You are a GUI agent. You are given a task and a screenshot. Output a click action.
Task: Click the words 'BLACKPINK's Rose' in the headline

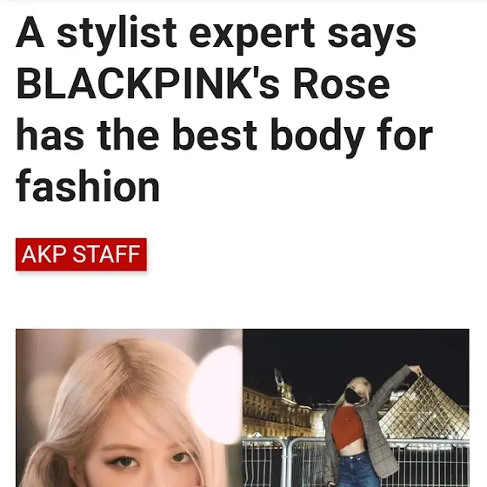(203, 83)
